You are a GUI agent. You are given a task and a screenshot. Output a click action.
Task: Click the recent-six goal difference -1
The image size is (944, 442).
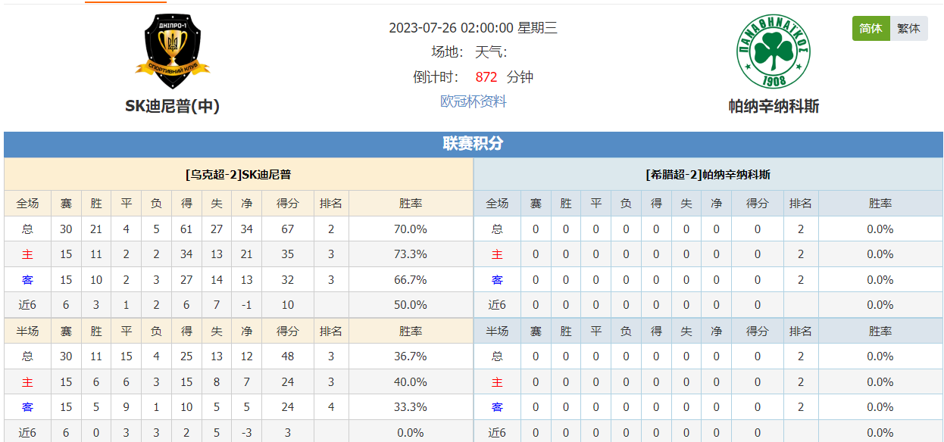coord(246,305)
